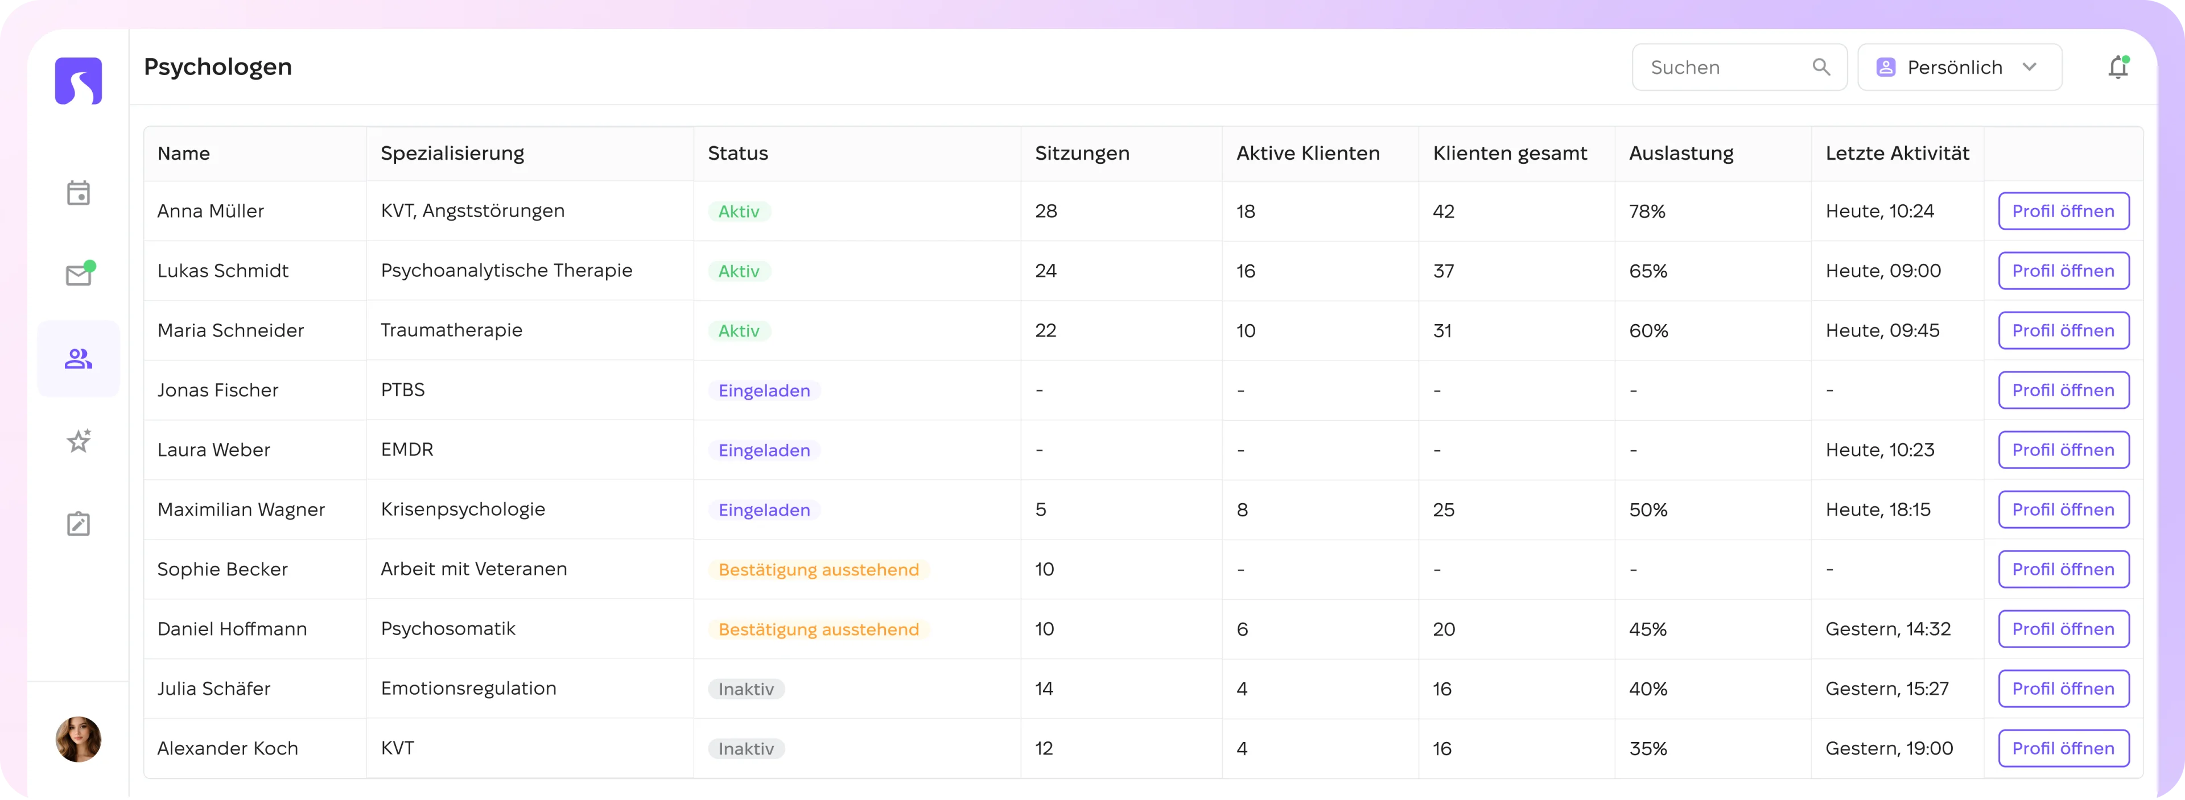Focus the Suchen search field
Screen dimensions: 2185x800
pos(1739,67)
